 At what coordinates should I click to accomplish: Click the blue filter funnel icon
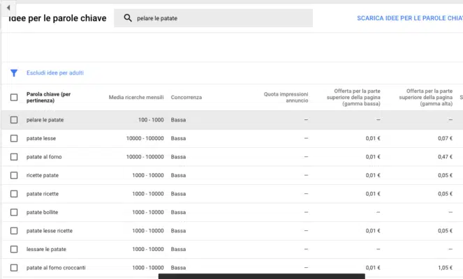(x=14, y=73)
